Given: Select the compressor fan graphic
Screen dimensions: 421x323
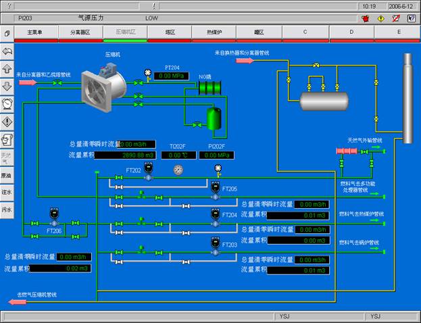Looking at the screenshot, I should click(103, 87).
